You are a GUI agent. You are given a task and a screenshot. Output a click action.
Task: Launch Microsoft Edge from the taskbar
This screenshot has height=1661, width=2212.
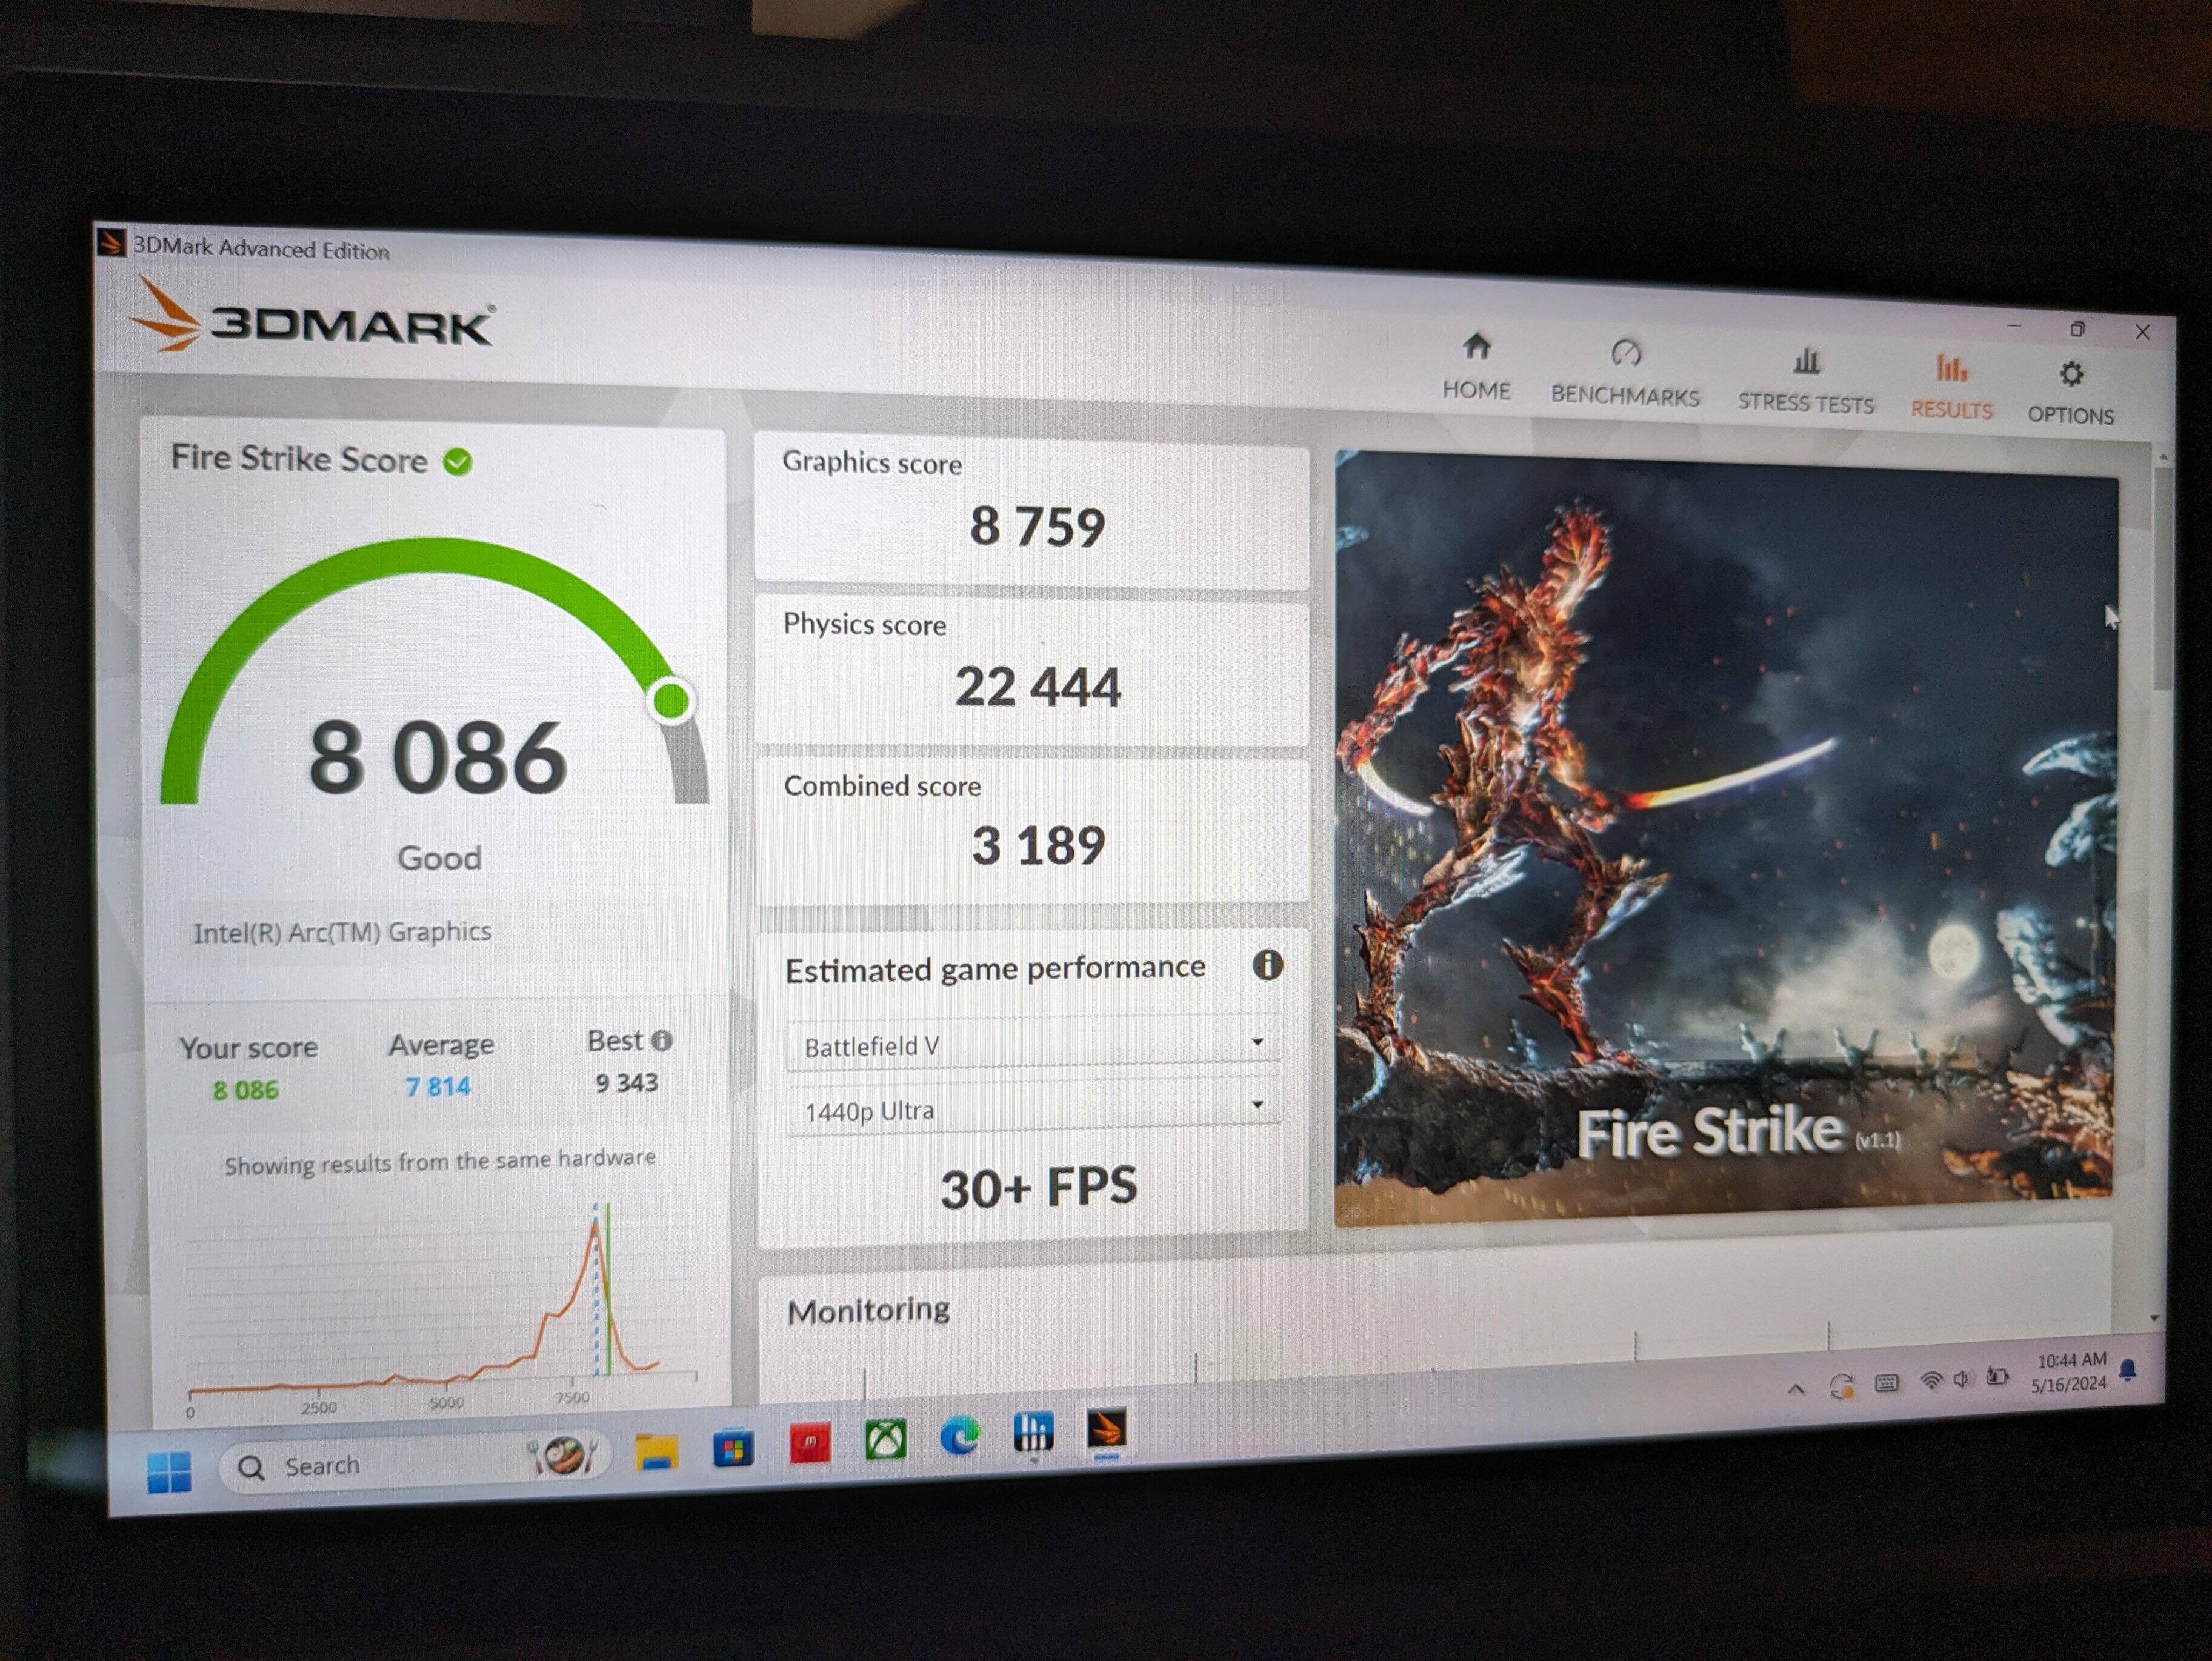(960, 1438)
